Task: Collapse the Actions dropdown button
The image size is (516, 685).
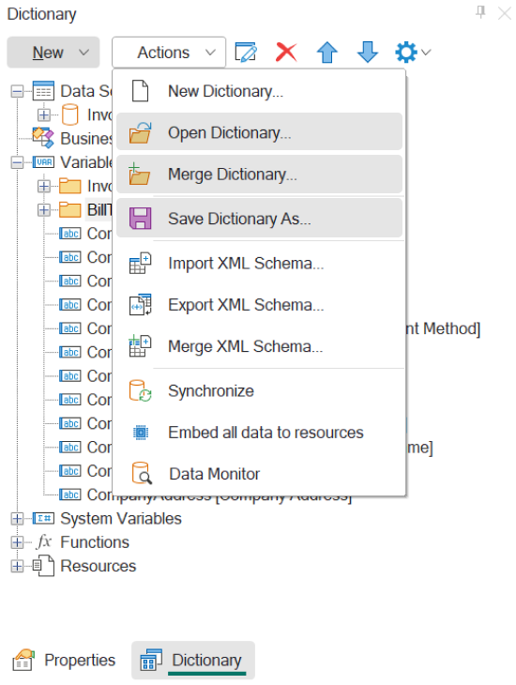Action: tap(169, 53)
